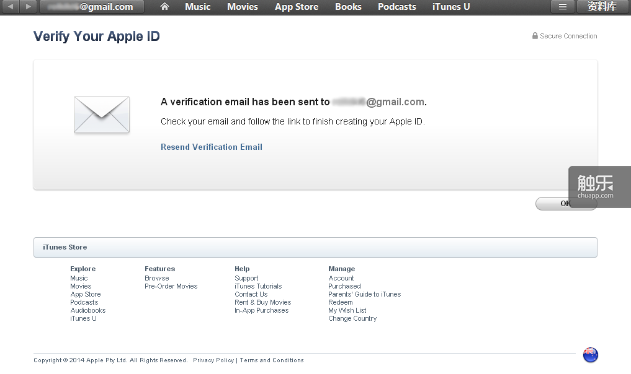Viewport: 631px width, 374px height.
Task: Go forward with the right arrow button
Action: coord(28,6)
